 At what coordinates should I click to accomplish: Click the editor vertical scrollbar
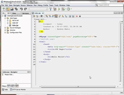120,52
